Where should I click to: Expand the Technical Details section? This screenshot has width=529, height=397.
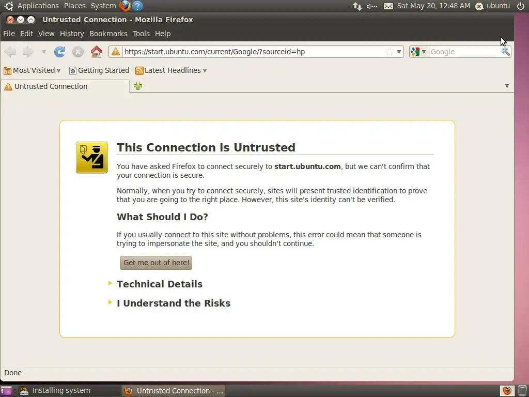[159, 284]
